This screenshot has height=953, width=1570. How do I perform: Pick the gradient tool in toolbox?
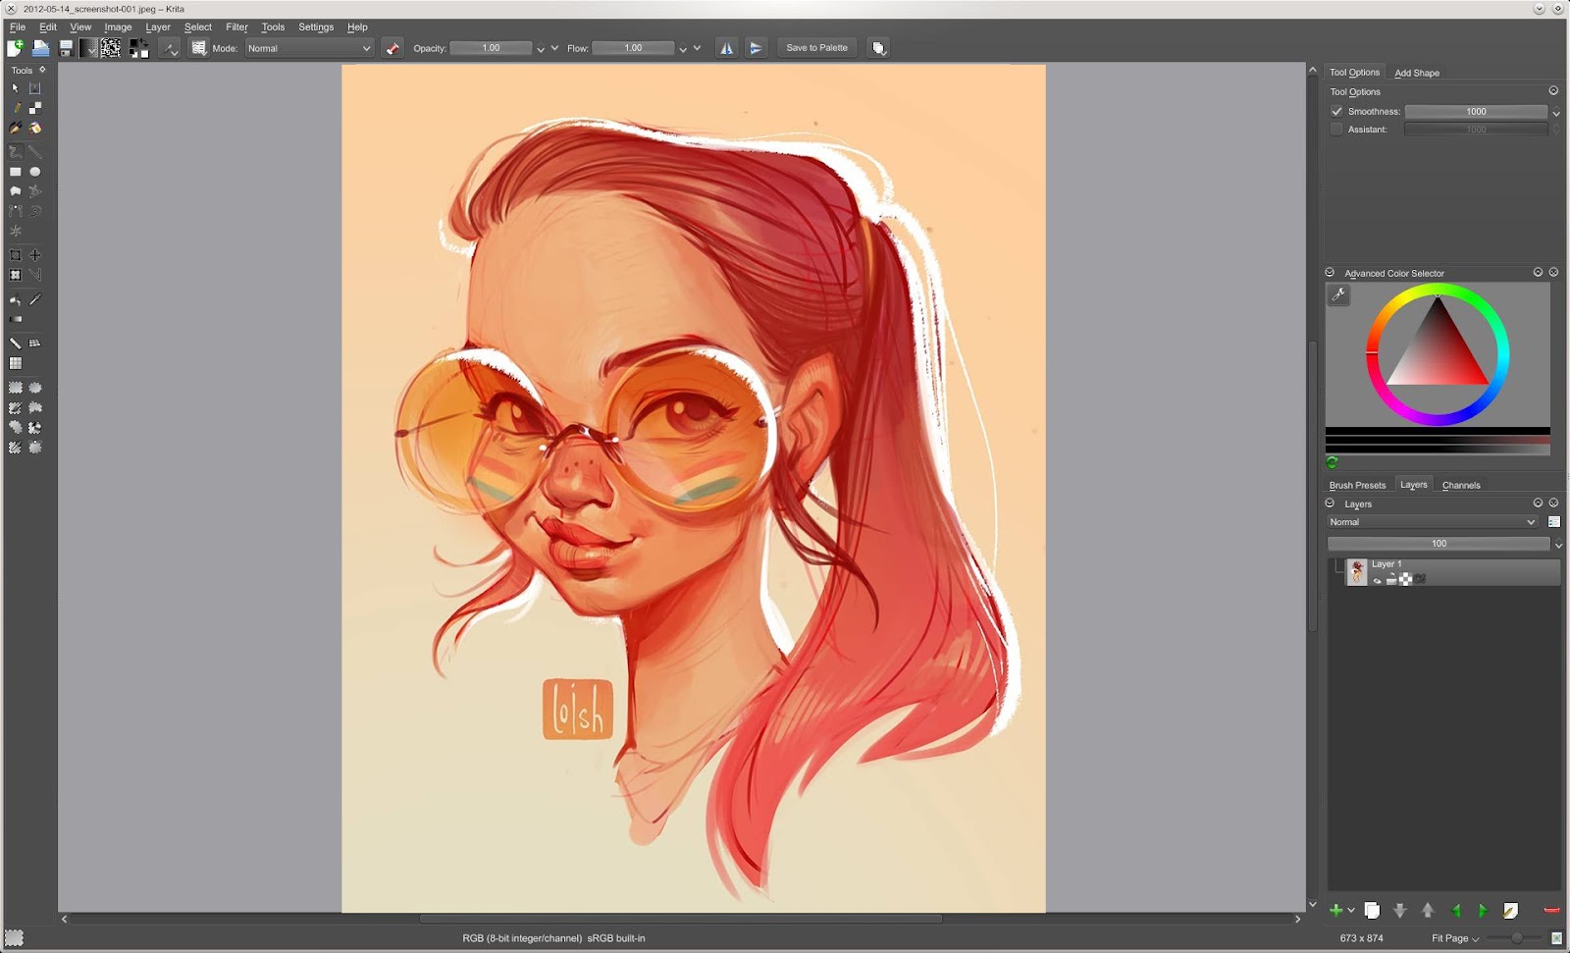tap(16, 320)
